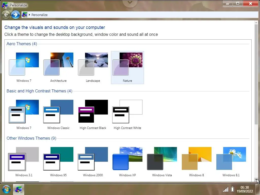Click the Personalize icon in the address bar

click(25, 15)
